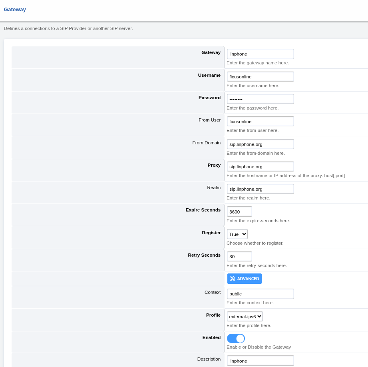Click the wrench icon on Advanced button

pos(233,279)
